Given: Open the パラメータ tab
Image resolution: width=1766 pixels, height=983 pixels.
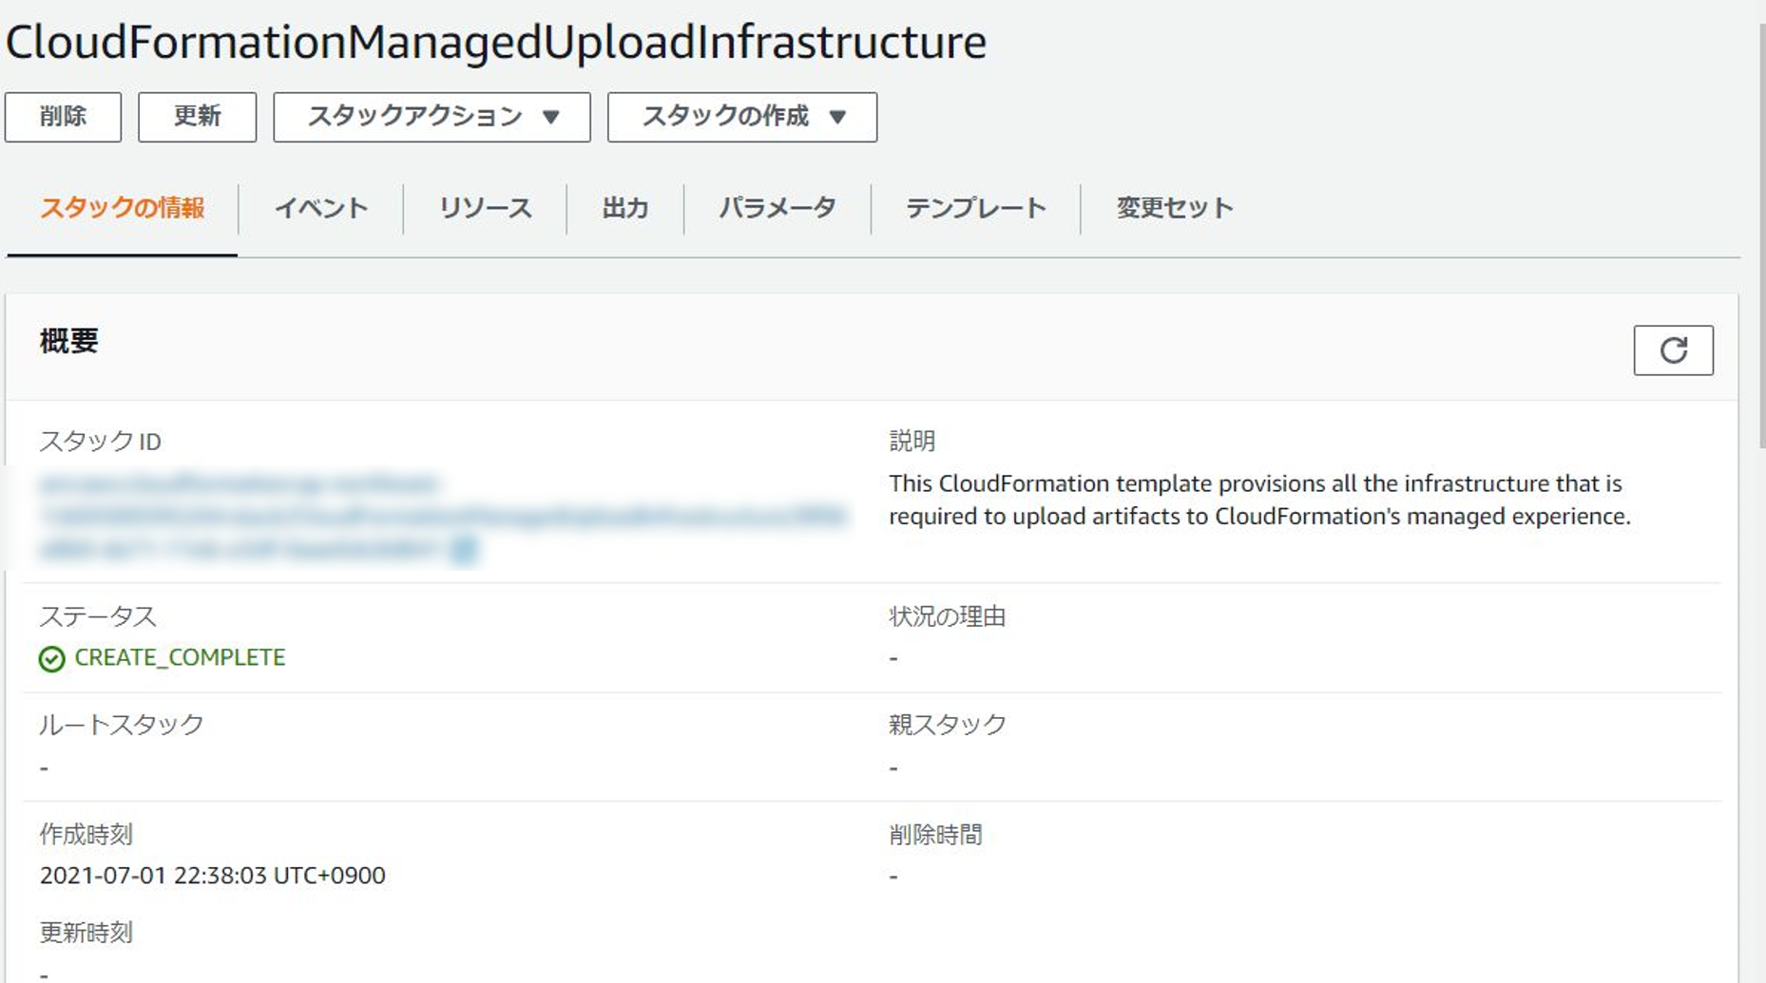Looking at the screenshot, I should click(777, 208).
